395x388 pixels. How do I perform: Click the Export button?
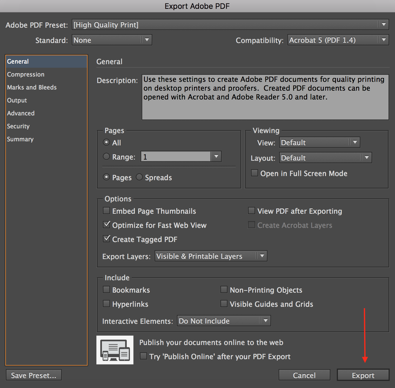pyautogui.click(x=363, y=375)
